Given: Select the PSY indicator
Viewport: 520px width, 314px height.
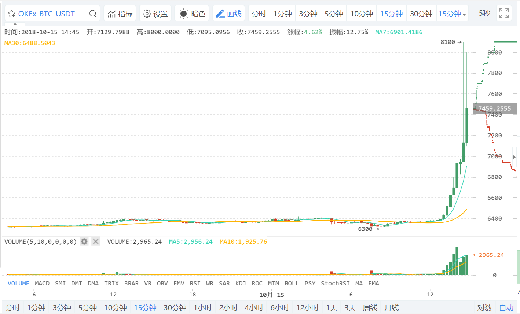Looking at the screenshot, I should click(x=310, y=284).
